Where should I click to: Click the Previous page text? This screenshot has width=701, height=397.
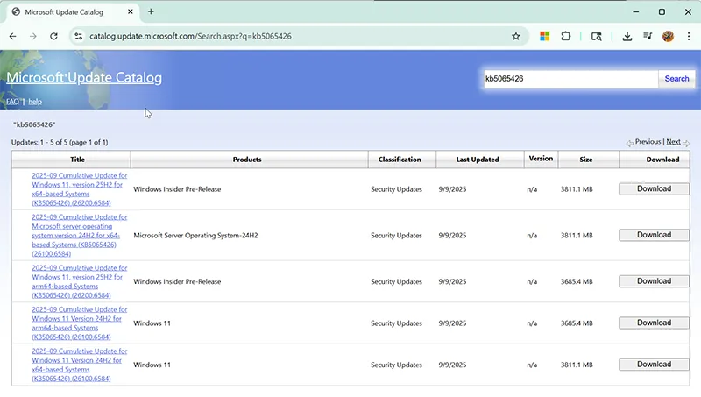point(648,142)
